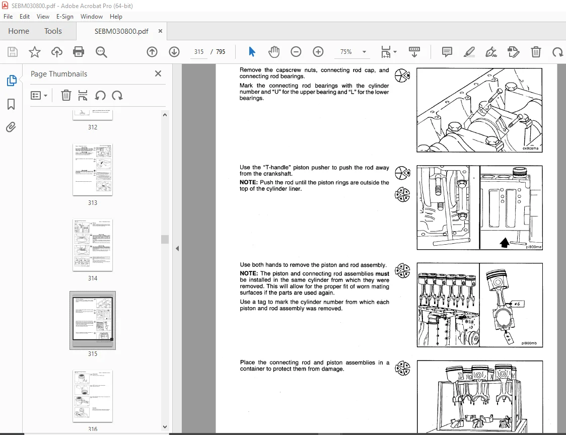Open the Sign document pen tool
566x435 pixels.
click(491, 52)
